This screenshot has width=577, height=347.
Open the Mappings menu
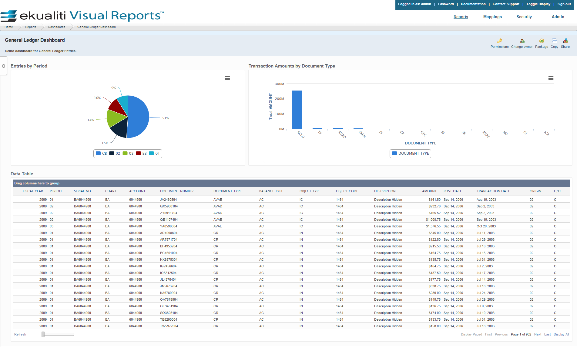492,17
